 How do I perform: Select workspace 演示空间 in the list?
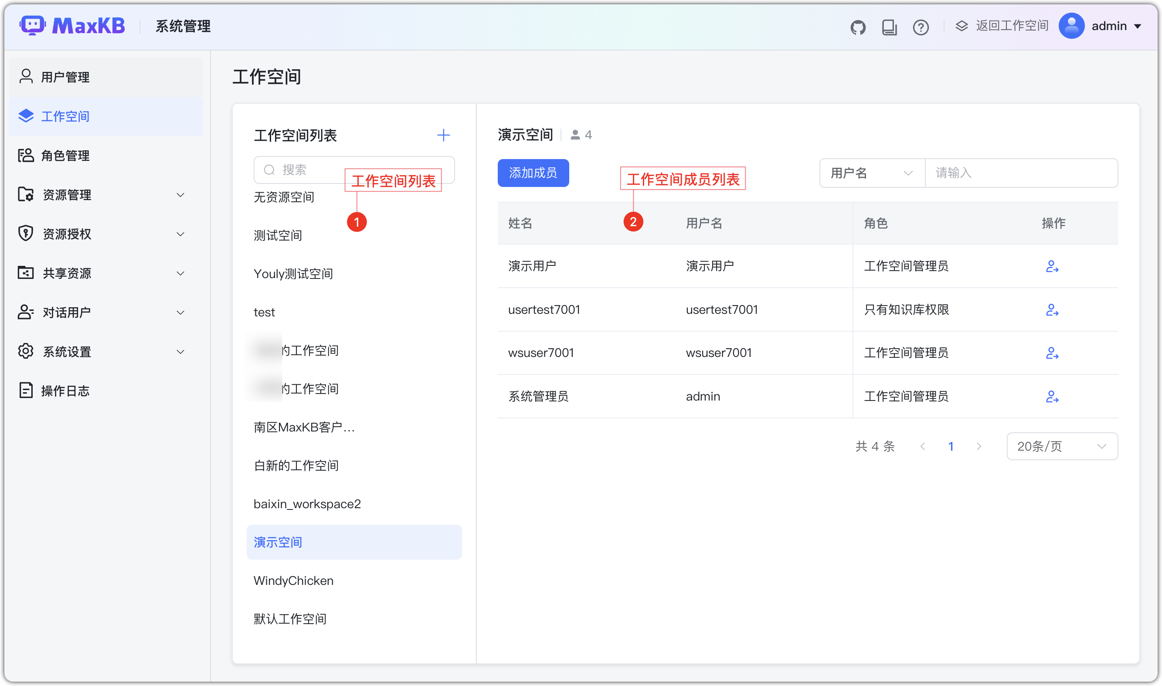(x=277, y=542)
